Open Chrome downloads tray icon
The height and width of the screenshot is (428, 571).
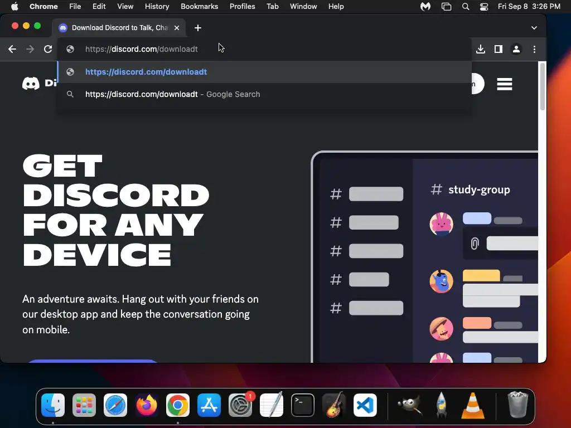coord(480,49)
